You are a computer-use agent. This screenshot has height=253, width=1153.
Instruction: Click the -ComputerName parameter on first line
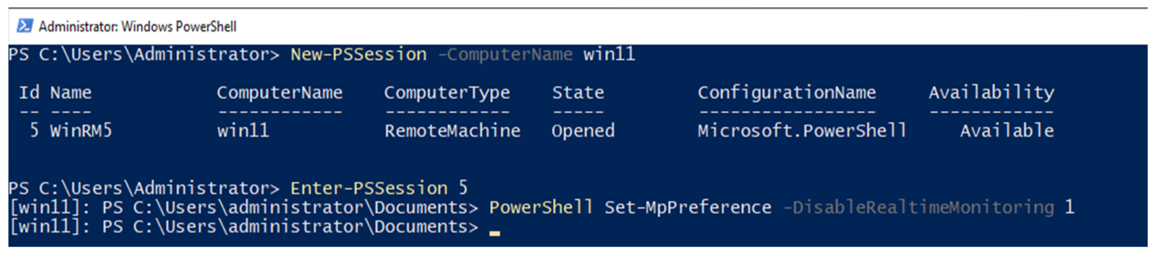pyautogui.click(x=505, y=55)
